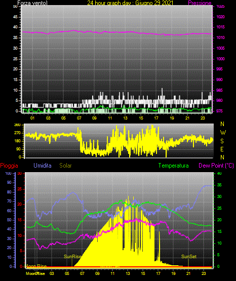
Task: Select the Solar legend label
Action: (65, 166)
